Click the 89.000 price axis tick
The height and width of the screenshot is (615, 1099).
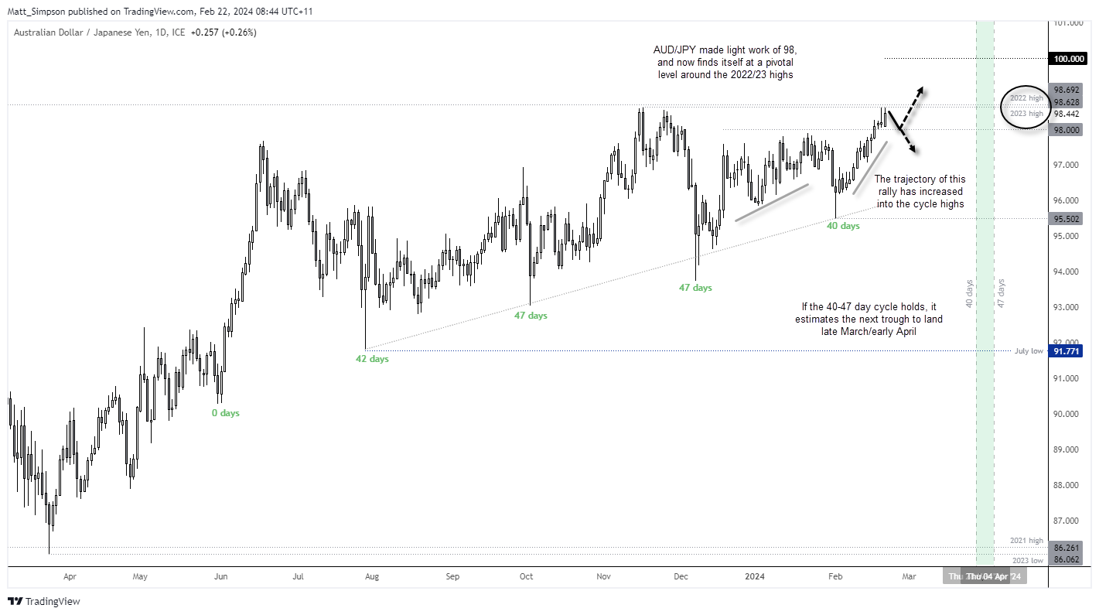[1065, 450]
